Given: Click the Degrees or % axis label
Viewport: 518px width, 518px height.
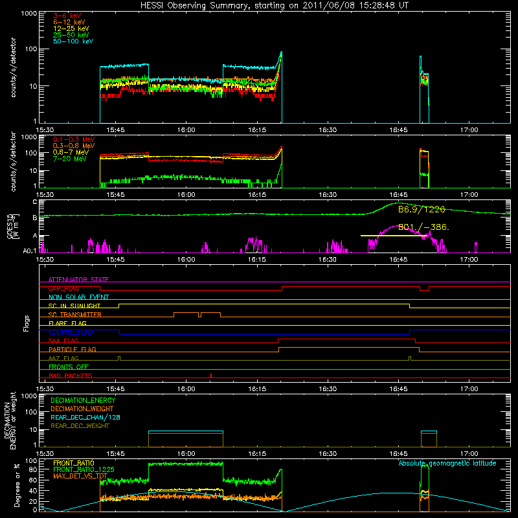Looking at the screenshot, I should [17, 485].
